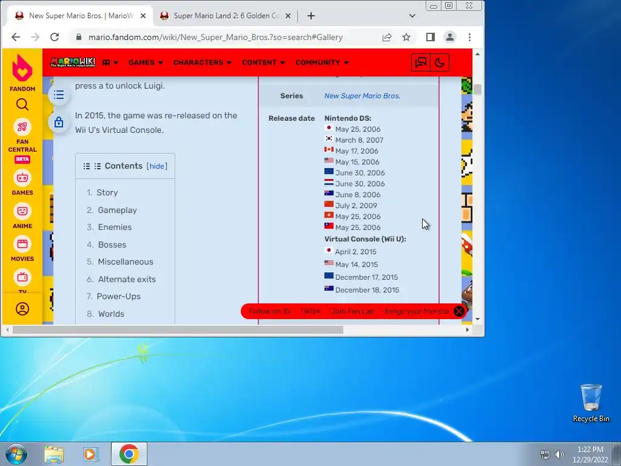This screenshot has width=621, height=466.
Task: Close the red Follow on IG banner
Action: (458, 311)
